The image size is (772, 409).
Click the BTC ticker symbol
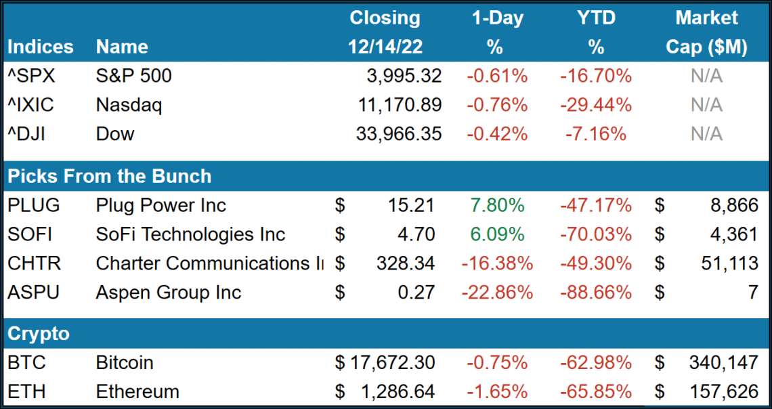point(26,362)
